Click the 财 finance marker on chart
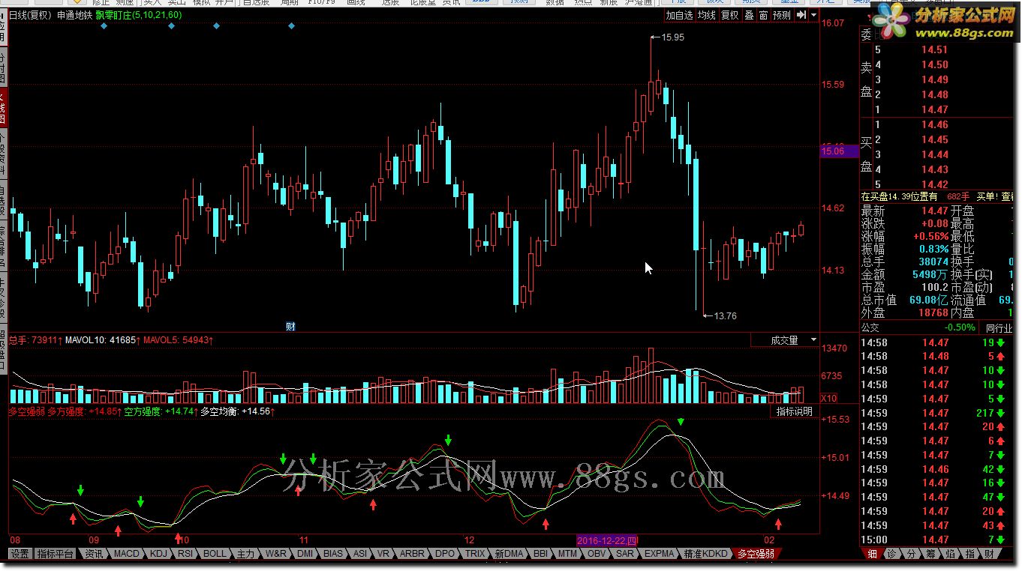This screenshot has height=571, width=1022. pos(291,326)
